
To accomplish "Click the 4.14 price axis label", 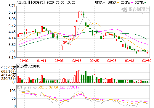I will 12,38.
